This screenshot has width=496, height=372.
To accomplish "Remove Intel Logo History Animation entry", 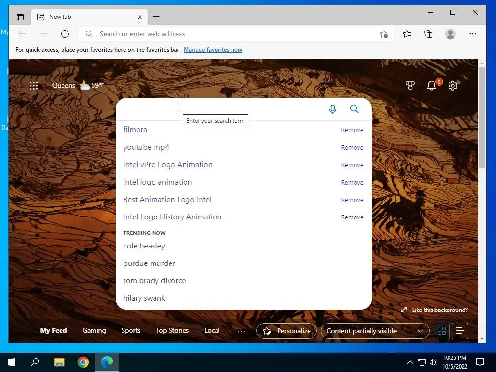I will (353, 217).
